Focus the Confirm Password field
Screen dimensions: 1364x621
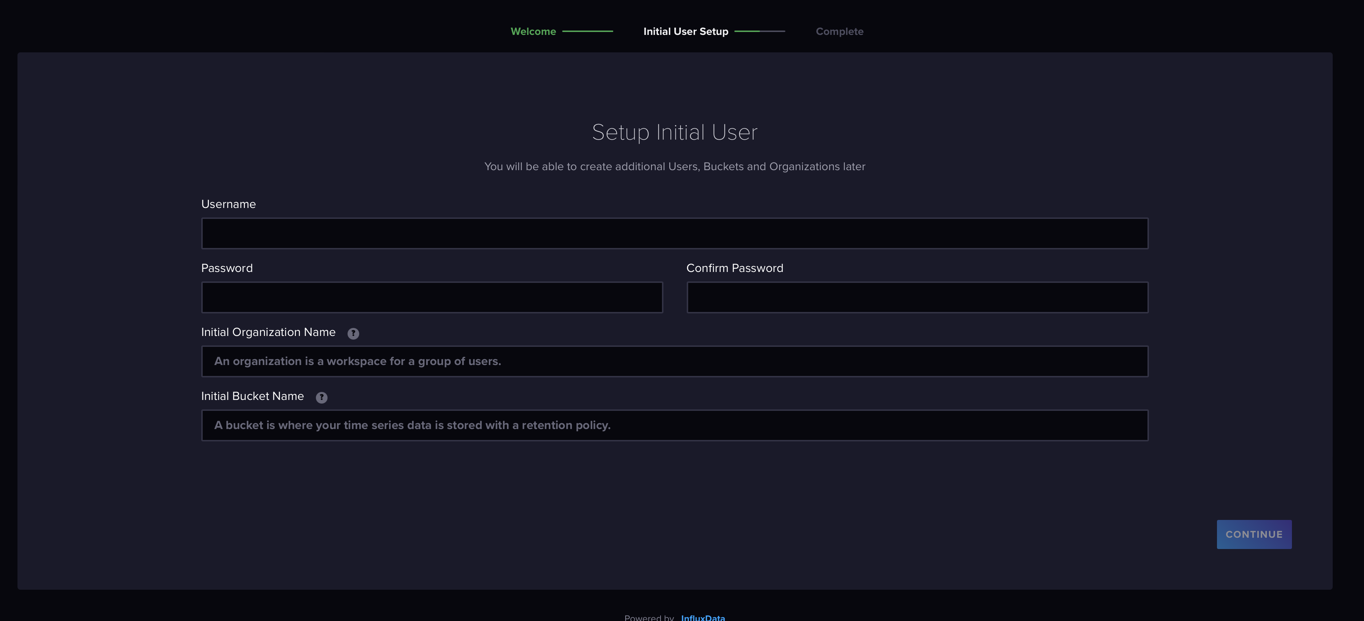point(917,297)
